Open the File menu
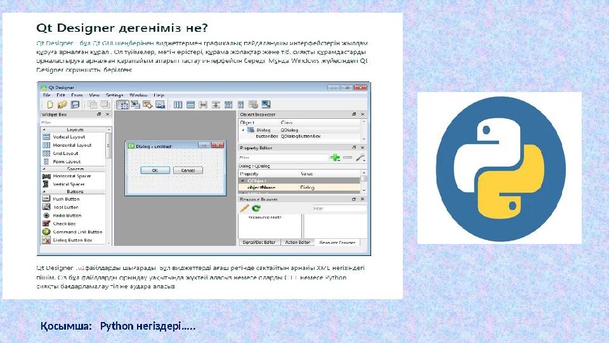 (x=46, y=95)
